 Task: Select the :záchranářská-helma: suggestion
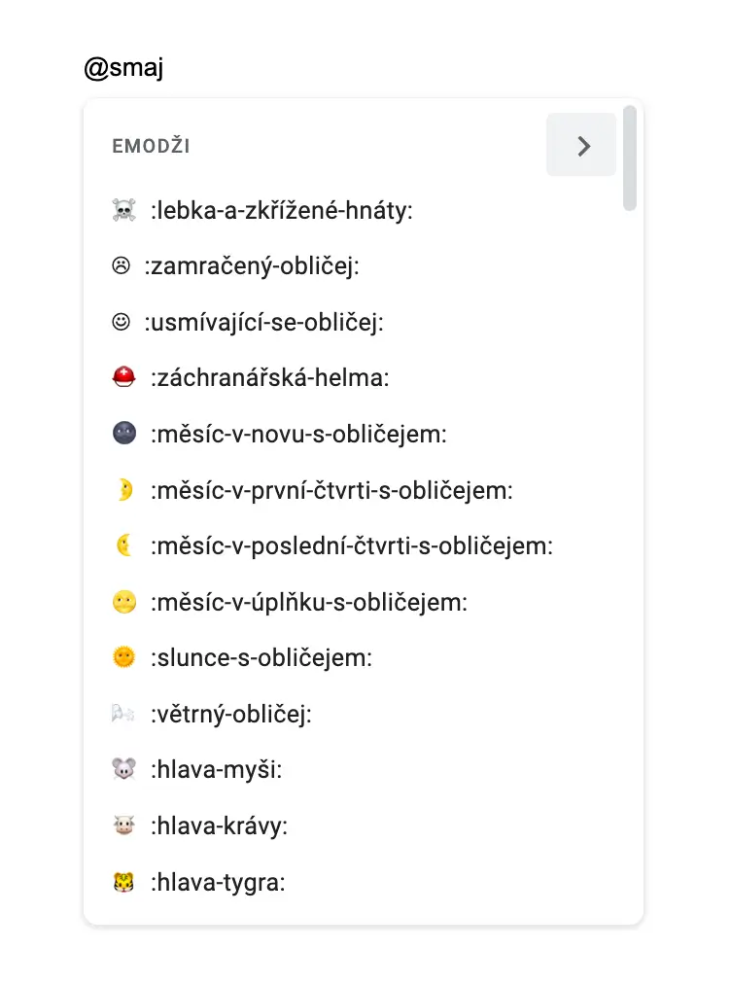(269, 378)
